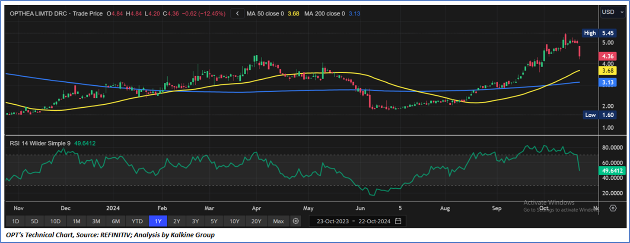Select the 5Y time range
Screen dimensions: 630x243
click(214, 221)
